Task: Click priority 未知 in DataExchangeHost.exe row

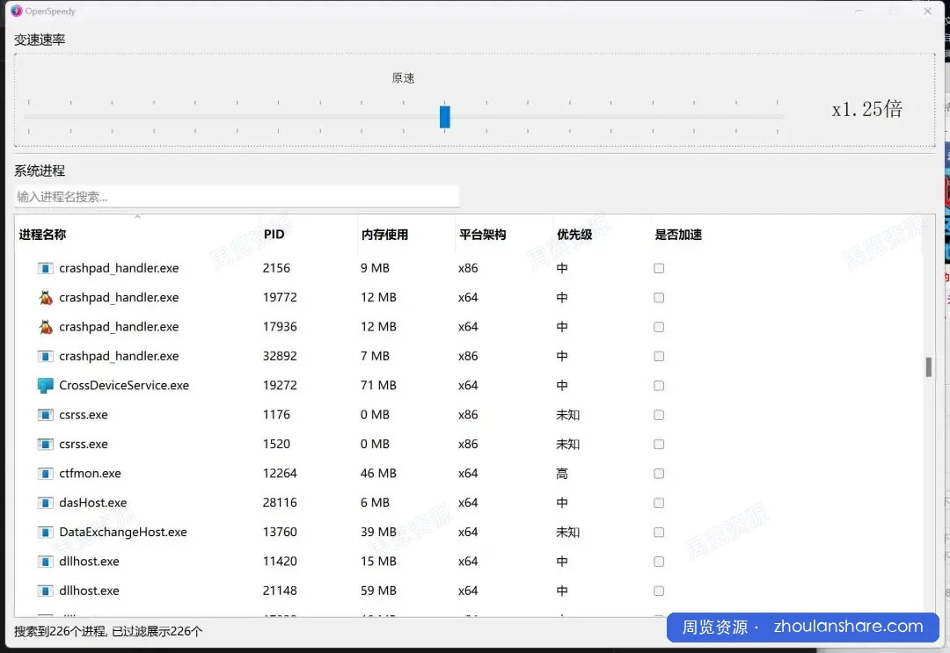Action: point(567,532)
